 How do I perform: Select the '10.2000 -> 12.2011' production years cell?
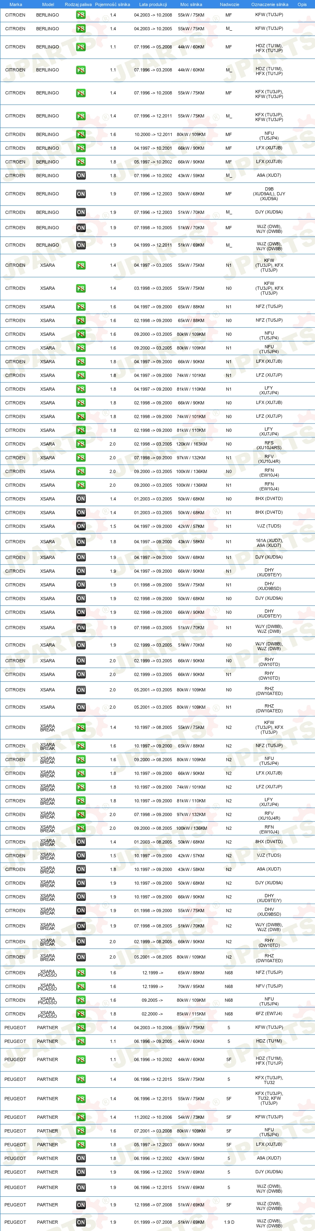[x=153, y=134]
